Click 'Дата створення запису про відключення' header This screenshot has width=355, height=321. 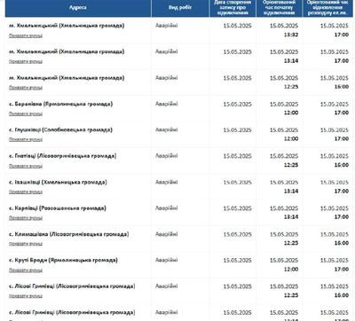pyautogui.click(x=233, y=7)
